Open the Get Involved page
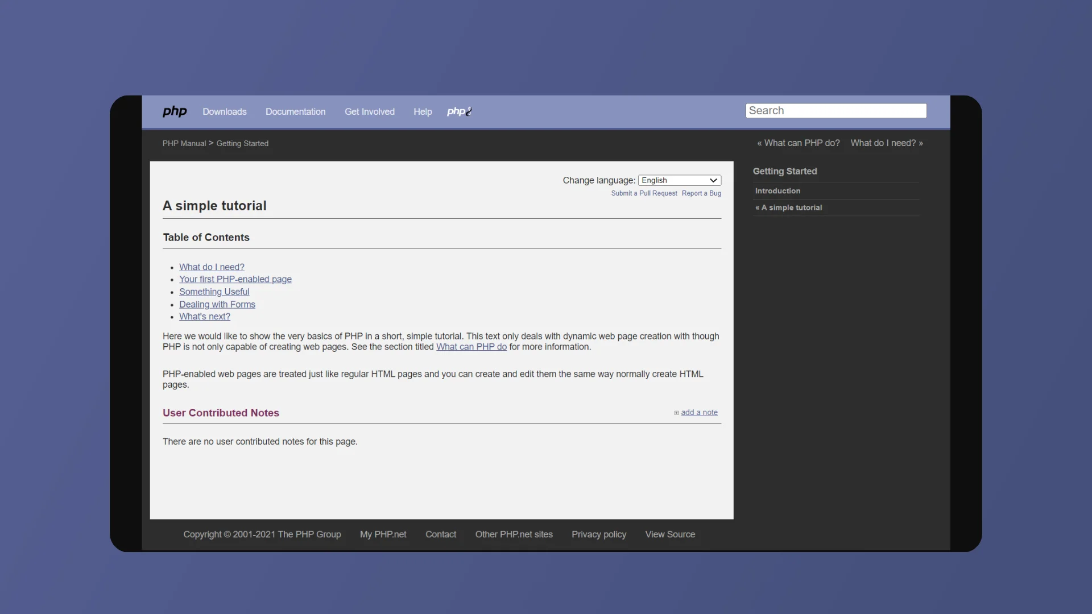This screenshot has height=614, width=1092. click(x=370, y=111)
